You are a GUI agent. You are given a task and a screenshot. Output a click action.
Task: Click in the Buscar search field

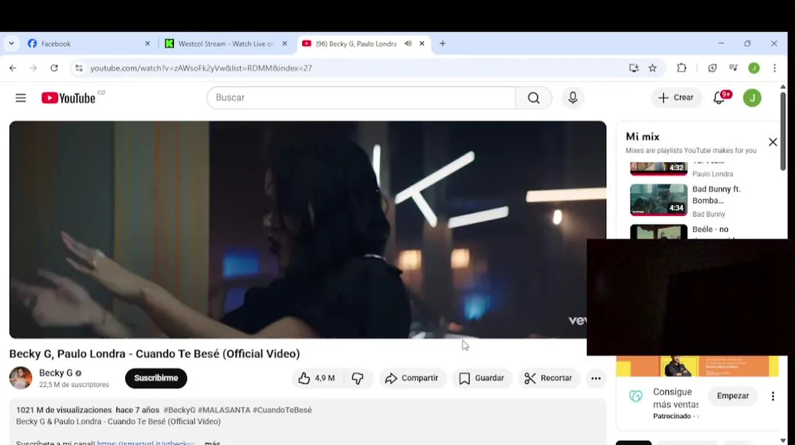click(x=362, y=98)
